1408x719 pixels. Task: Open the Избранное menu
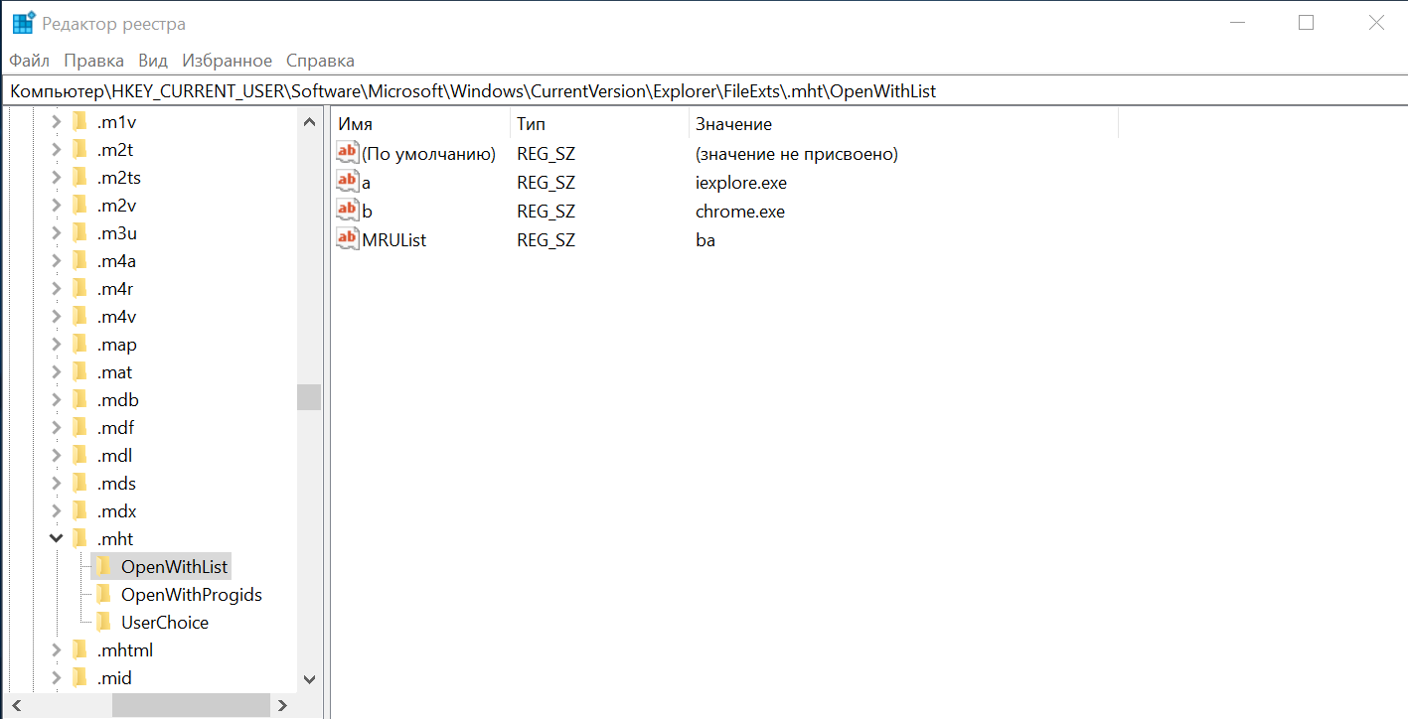[227, 61]
